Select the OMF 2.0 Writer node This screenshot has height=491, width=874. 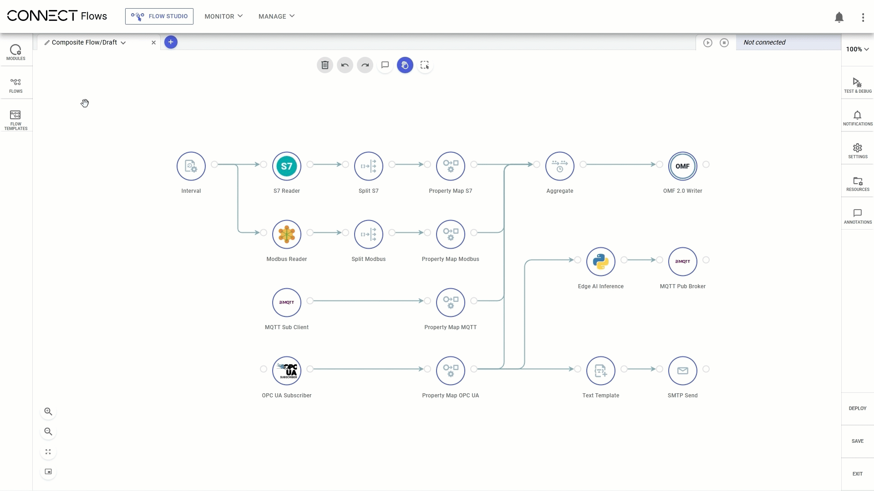click(683, 166)
